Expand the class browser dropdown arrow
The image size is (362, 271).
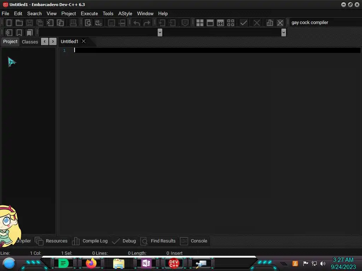[x=160, y=32]
